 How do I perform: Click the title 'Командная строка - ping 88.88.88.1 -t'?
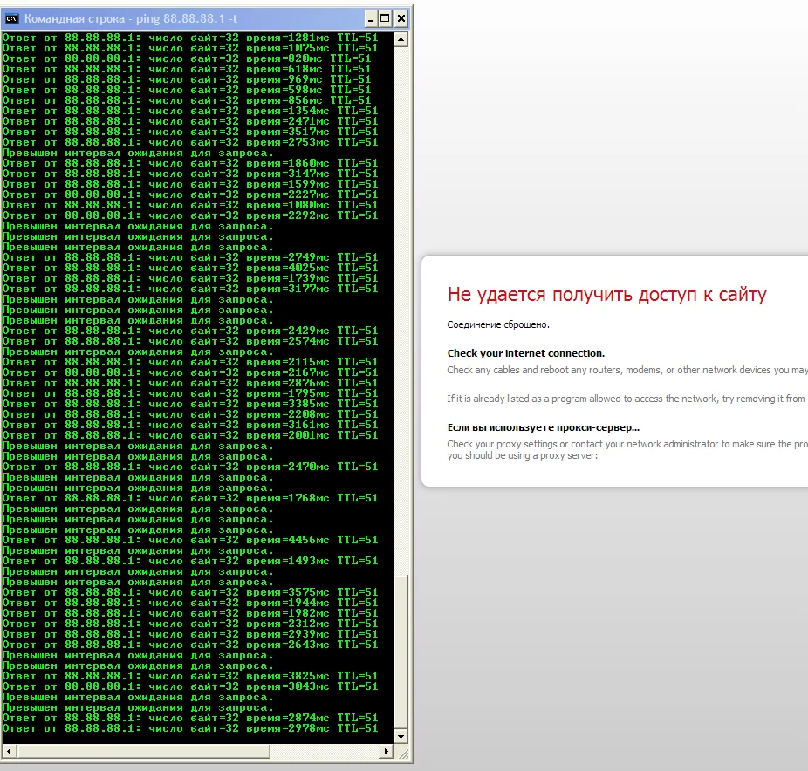[131, 19]
